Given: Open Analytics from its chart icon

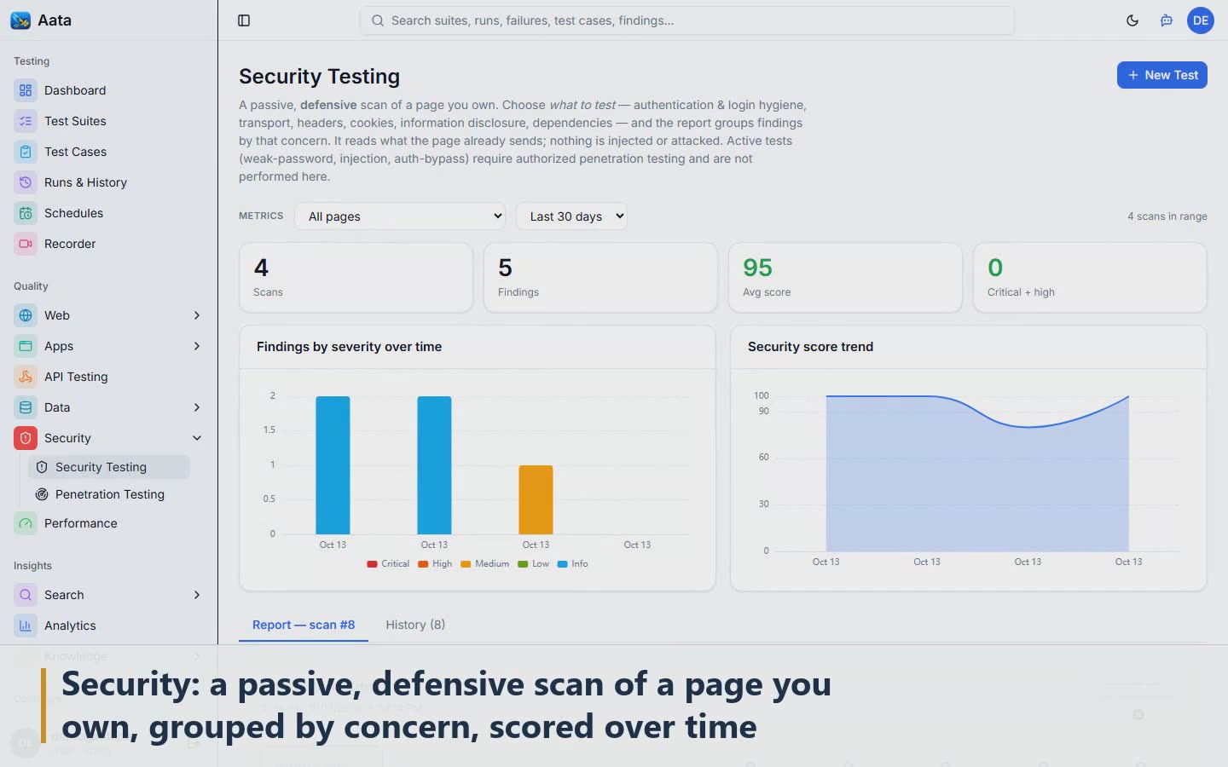Looking at the screenshot, I should [26, 626].
